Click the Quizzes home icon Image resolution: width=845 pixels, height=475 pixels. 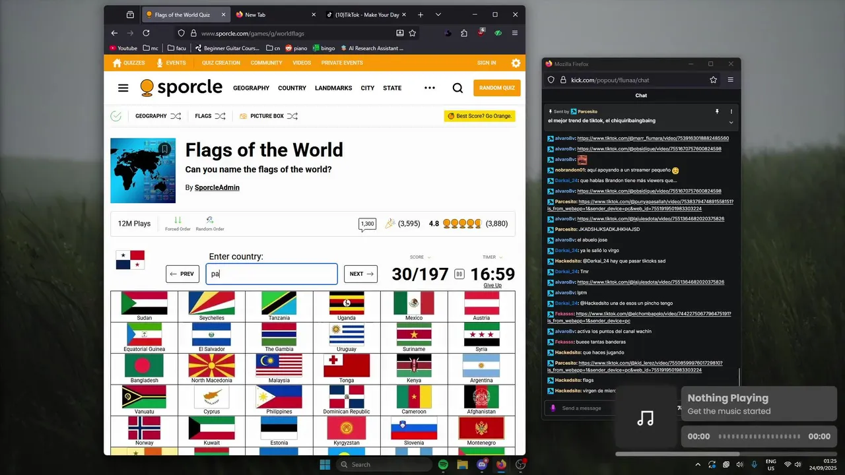coord(118,63)
